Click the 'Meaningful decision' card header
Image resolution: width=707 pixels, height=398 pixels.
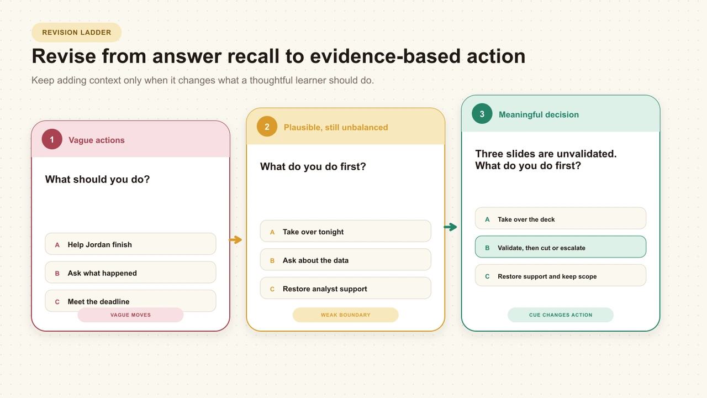[560, 114]
